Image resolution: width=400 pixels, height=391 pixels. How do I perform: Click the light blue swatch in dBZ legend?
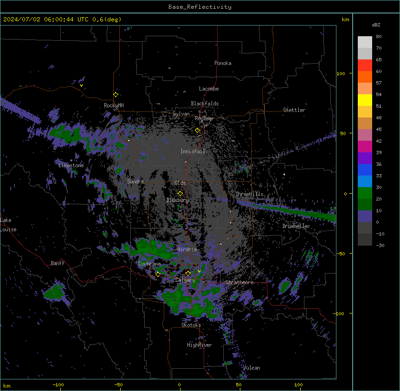tap(365, 181)
